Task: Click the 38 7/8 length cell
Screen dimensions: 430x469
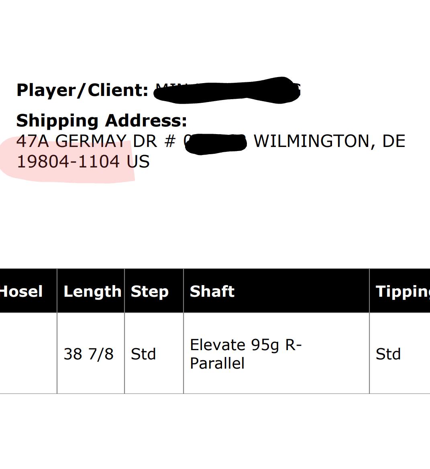Action: point(89,354)
